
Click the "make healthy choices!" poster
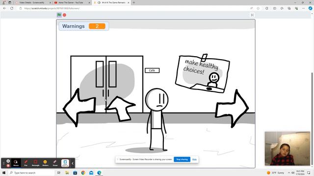[x=203, y=74]
